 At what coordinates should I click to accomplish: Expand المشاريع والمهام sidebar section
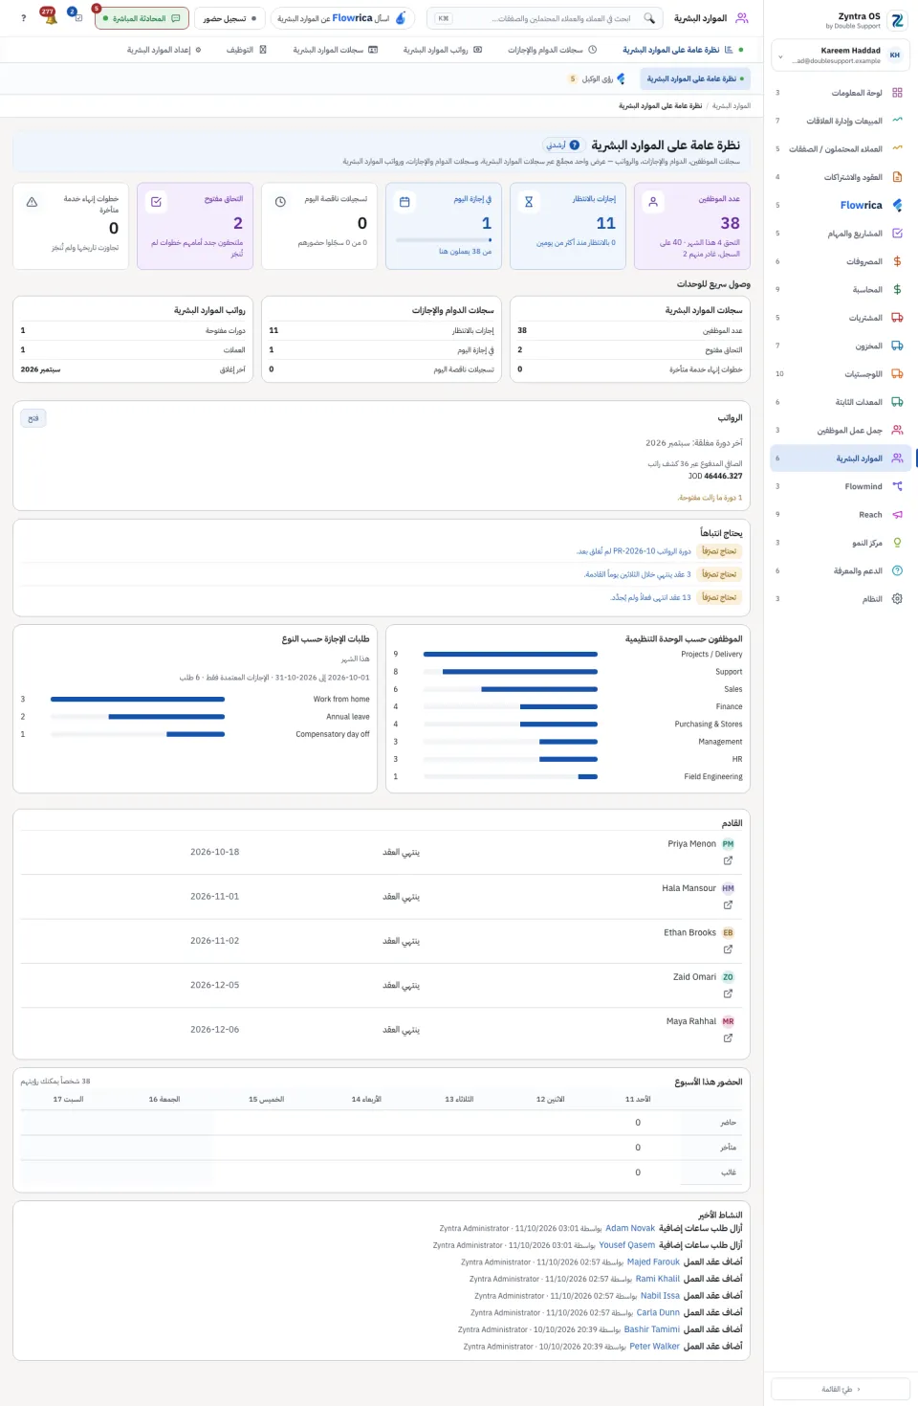pyautogui.click(x=841, y=234)
